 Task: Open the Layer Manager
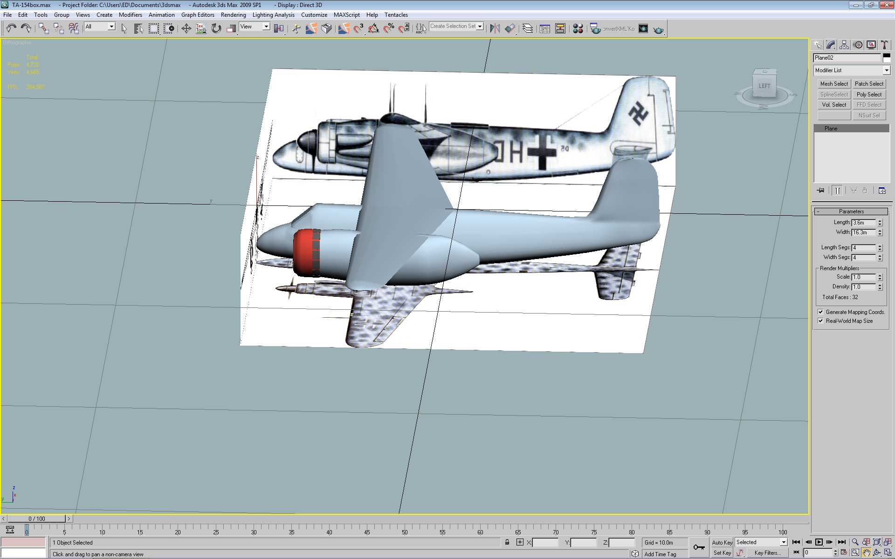coord(527,28)
